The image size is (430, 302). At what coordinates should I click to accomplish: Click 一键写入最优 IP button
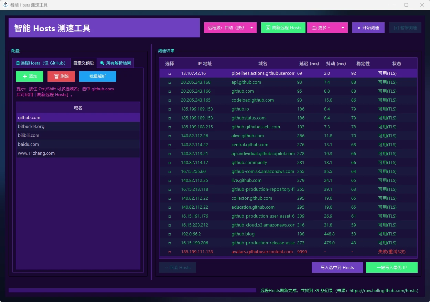pyautogui.click(x=392, y=268)
